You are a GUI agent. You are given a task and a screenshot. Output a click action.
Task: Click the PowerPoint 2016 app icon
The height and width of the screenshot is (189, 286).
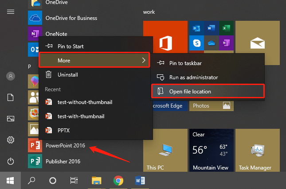point(35,145)
